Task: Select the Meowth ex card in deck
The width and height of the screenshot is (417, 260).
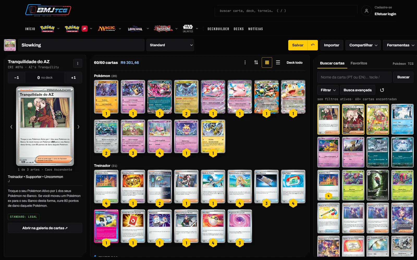Action: 293,97
